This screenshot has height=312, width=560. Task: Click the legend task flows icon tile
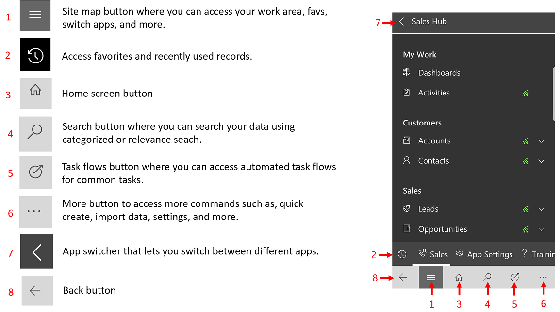36,172
